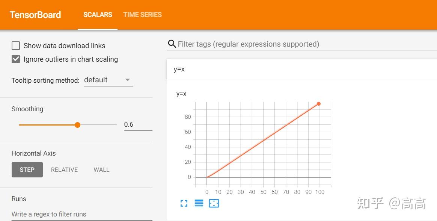Toggle y-axis log scale icon

tap(199, 203)
